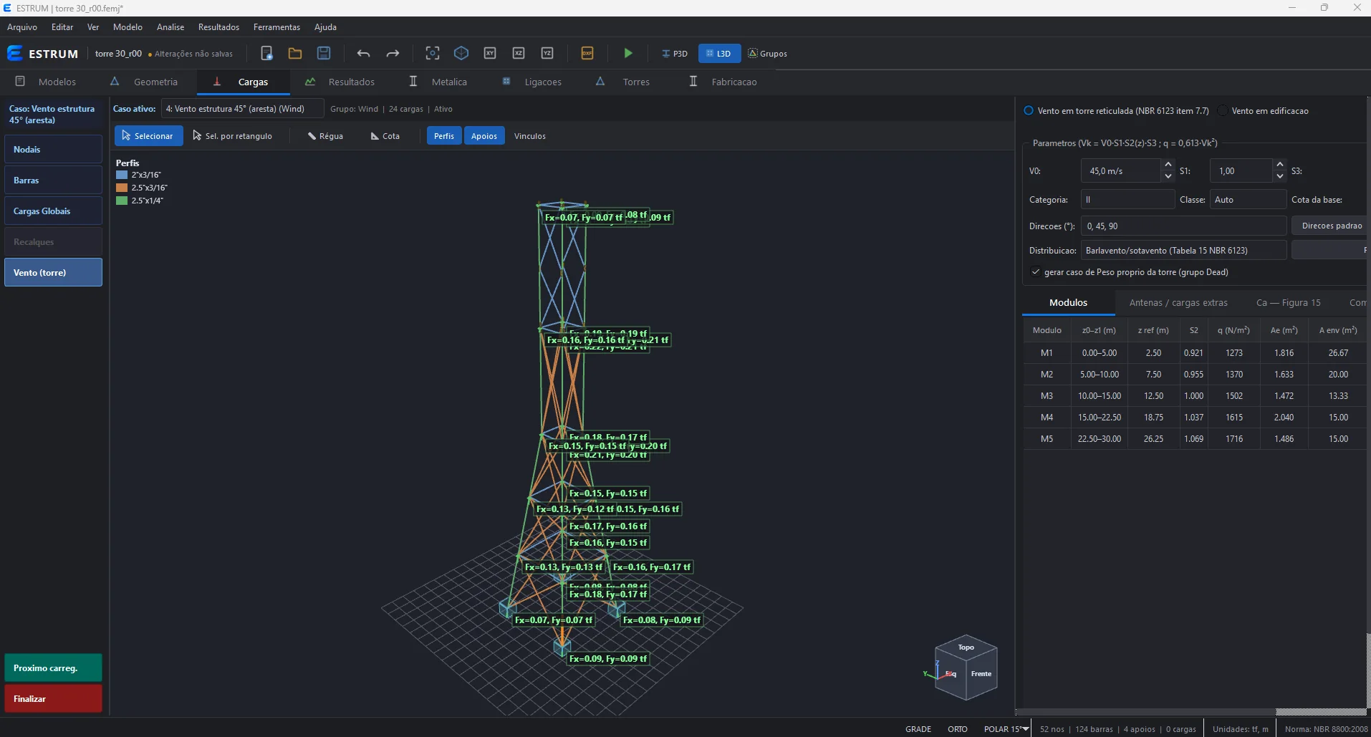Screen dimensions: 1371x737
Task: Click the Topo face of view cube
Action: (x=966, y=647)
